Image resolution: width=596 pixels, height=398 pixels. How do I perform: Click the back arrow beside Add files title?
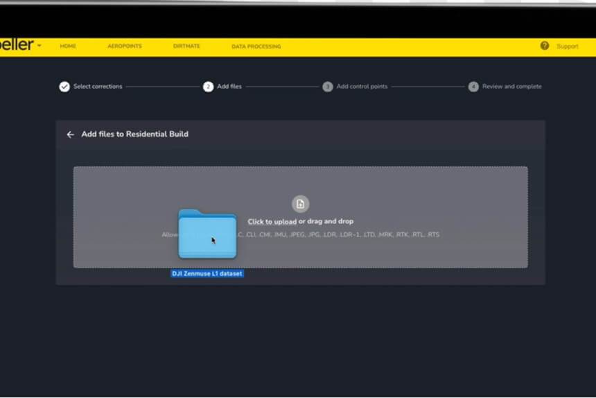(x=70, y=135)
